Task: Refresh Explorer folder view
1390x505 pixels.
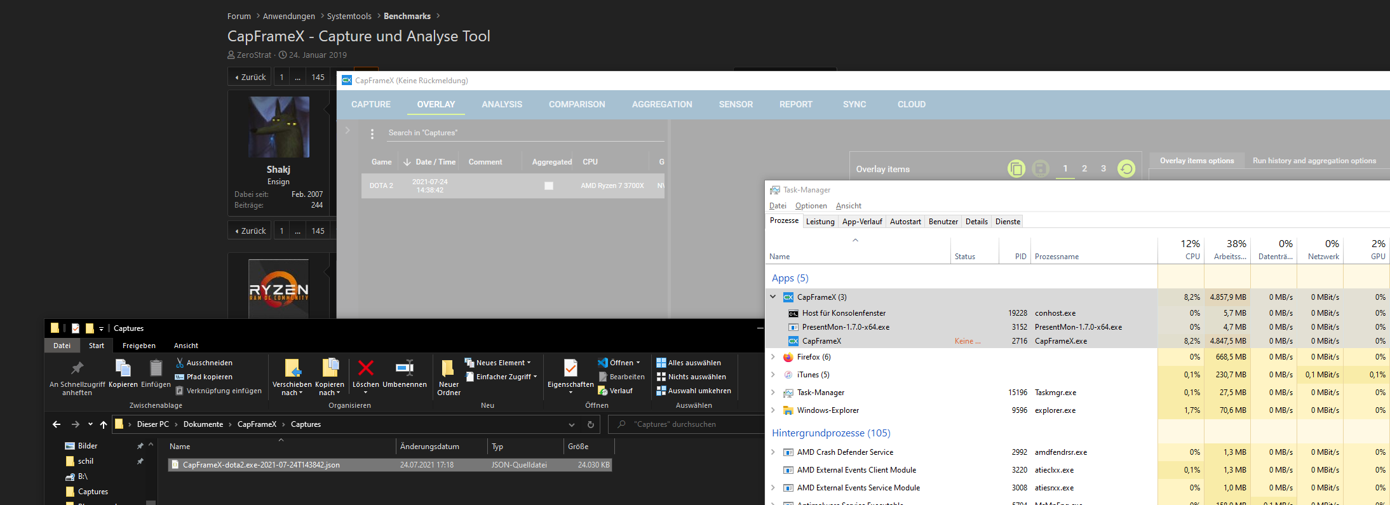Action: [x=591, y=424]
